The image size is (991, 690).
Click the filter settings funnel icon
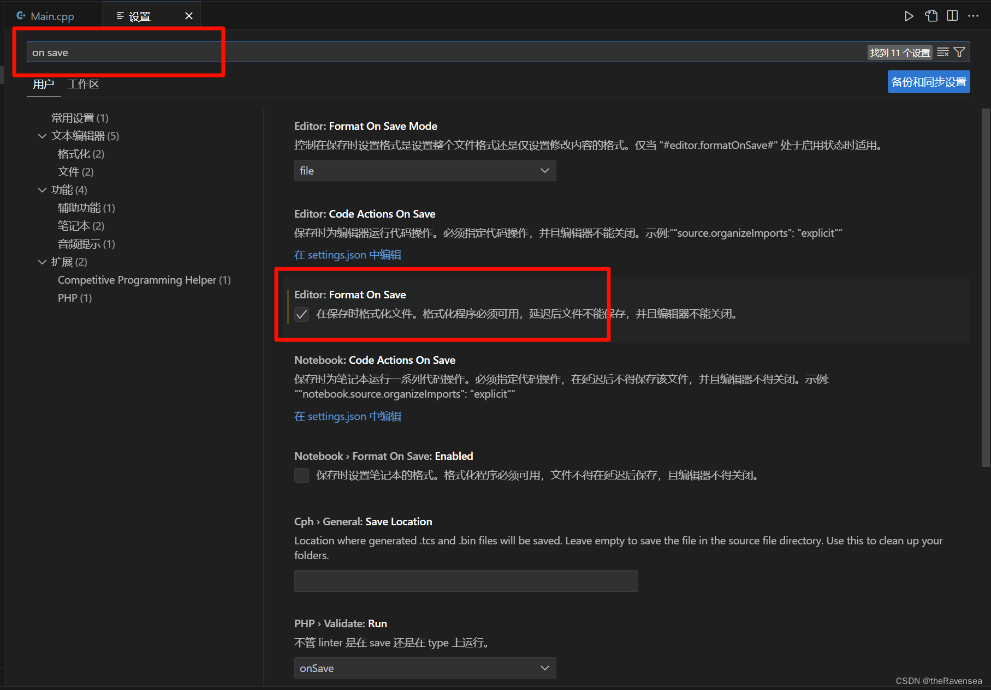pos(959,52)
